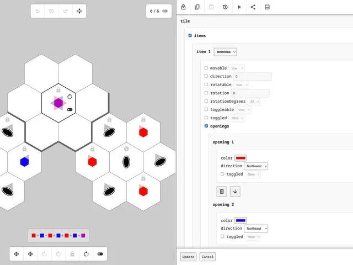Open the Northwest direction dropdown
Viewport: 353px width, 265px height.
(256, 166)
